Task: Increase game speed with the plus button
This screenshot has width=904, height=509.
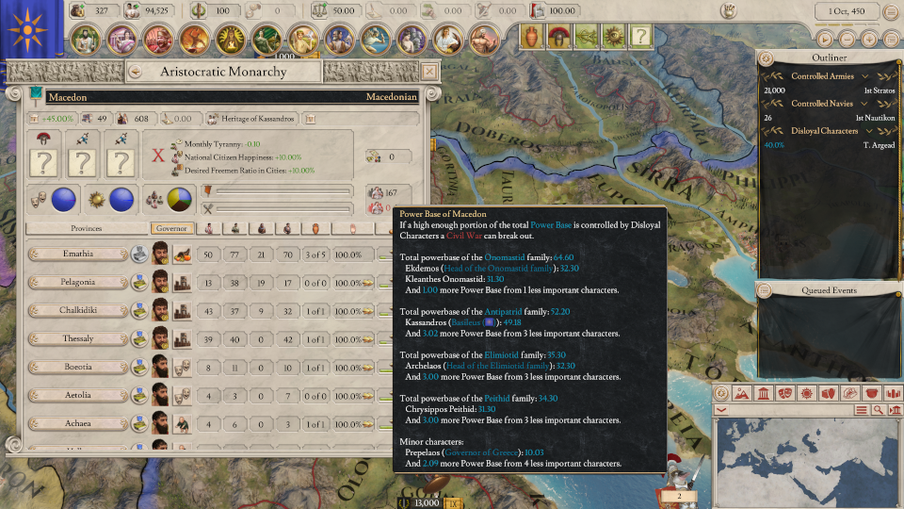Action: pos(869,40)
